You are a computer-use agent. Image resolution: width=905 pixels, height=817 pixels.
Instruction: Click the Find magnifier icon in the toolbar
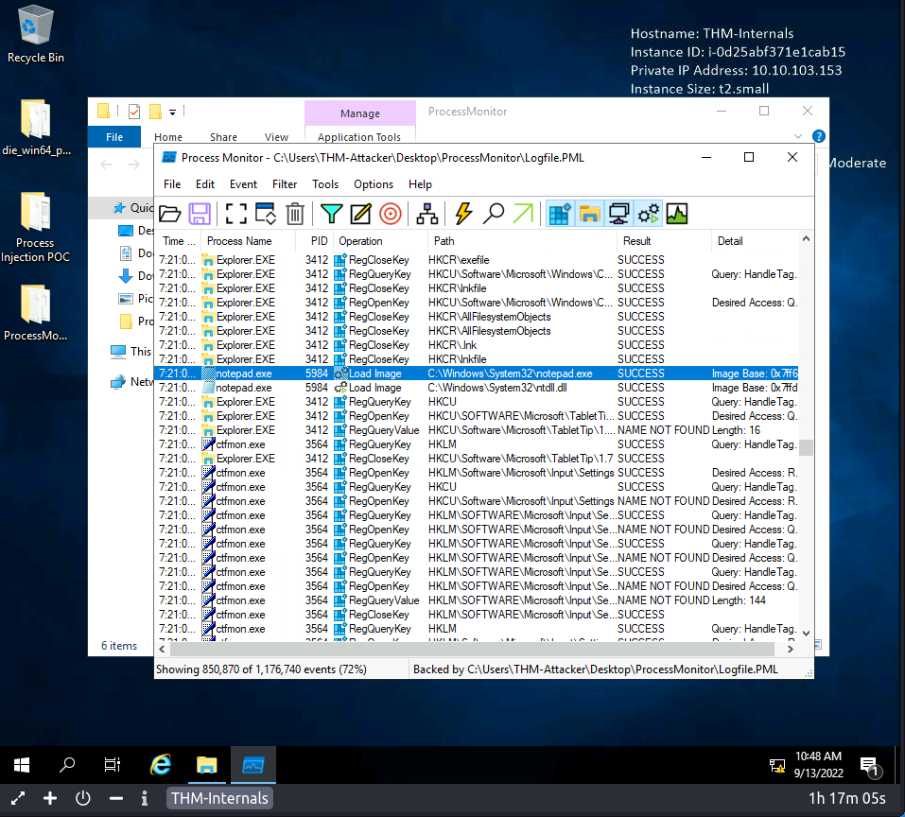click(493, 214)
